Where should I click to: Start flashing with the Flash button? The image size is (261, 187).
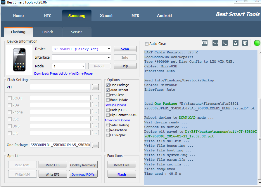(122, 174)
